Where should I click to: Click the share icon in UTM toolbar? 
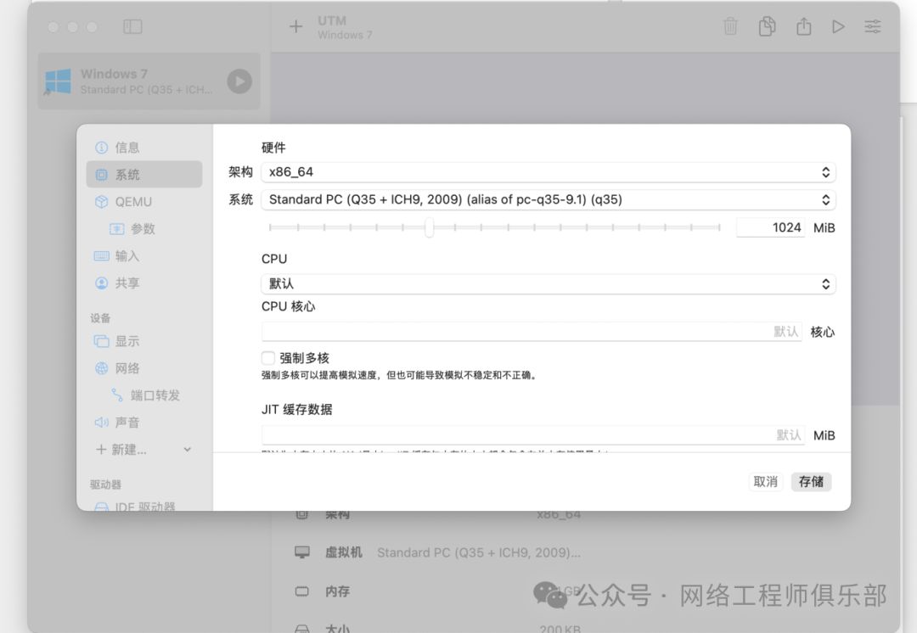click(x=804, y=26)
